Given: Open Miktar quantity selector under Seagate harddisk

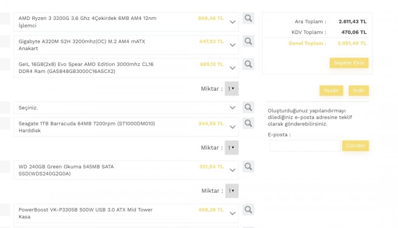Looking at the screenshot, I should tap(231, 148).
